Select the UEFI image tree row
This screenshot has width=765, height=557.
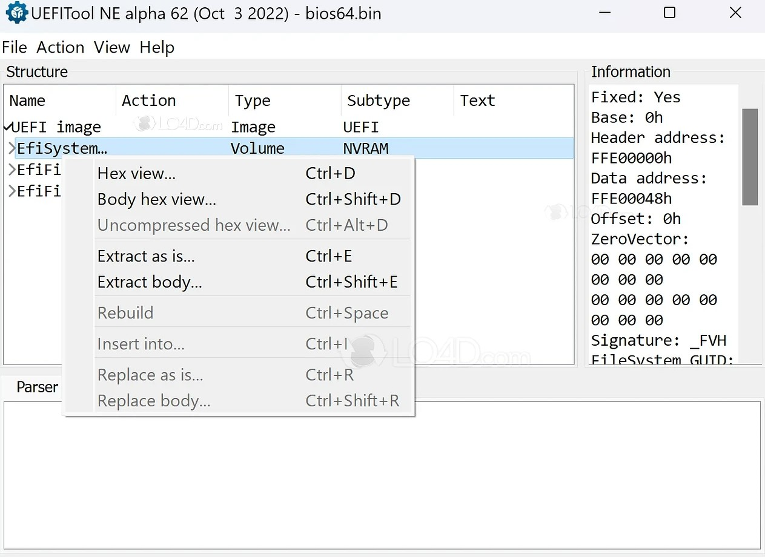point(289,127)
